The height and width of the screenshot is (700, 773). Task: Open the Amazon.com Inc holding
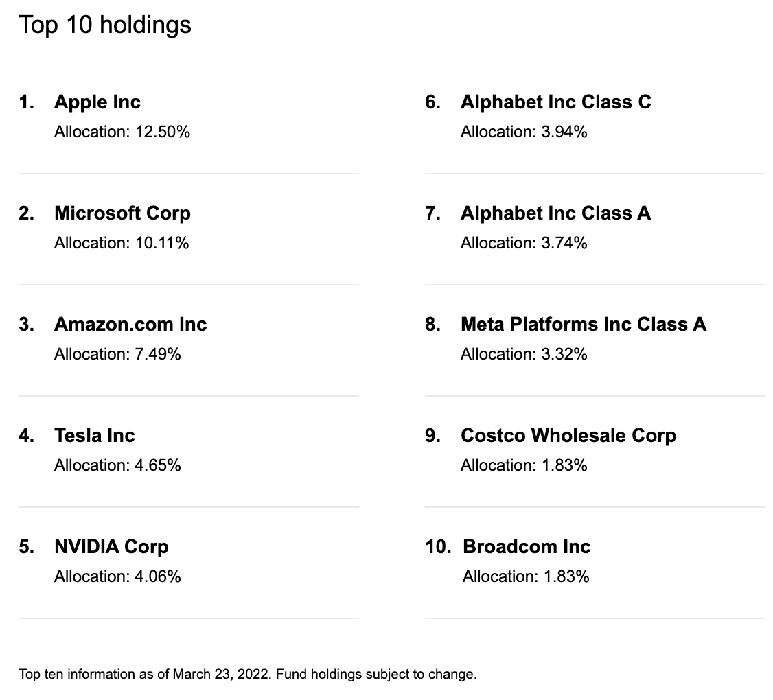coord(130,325)
